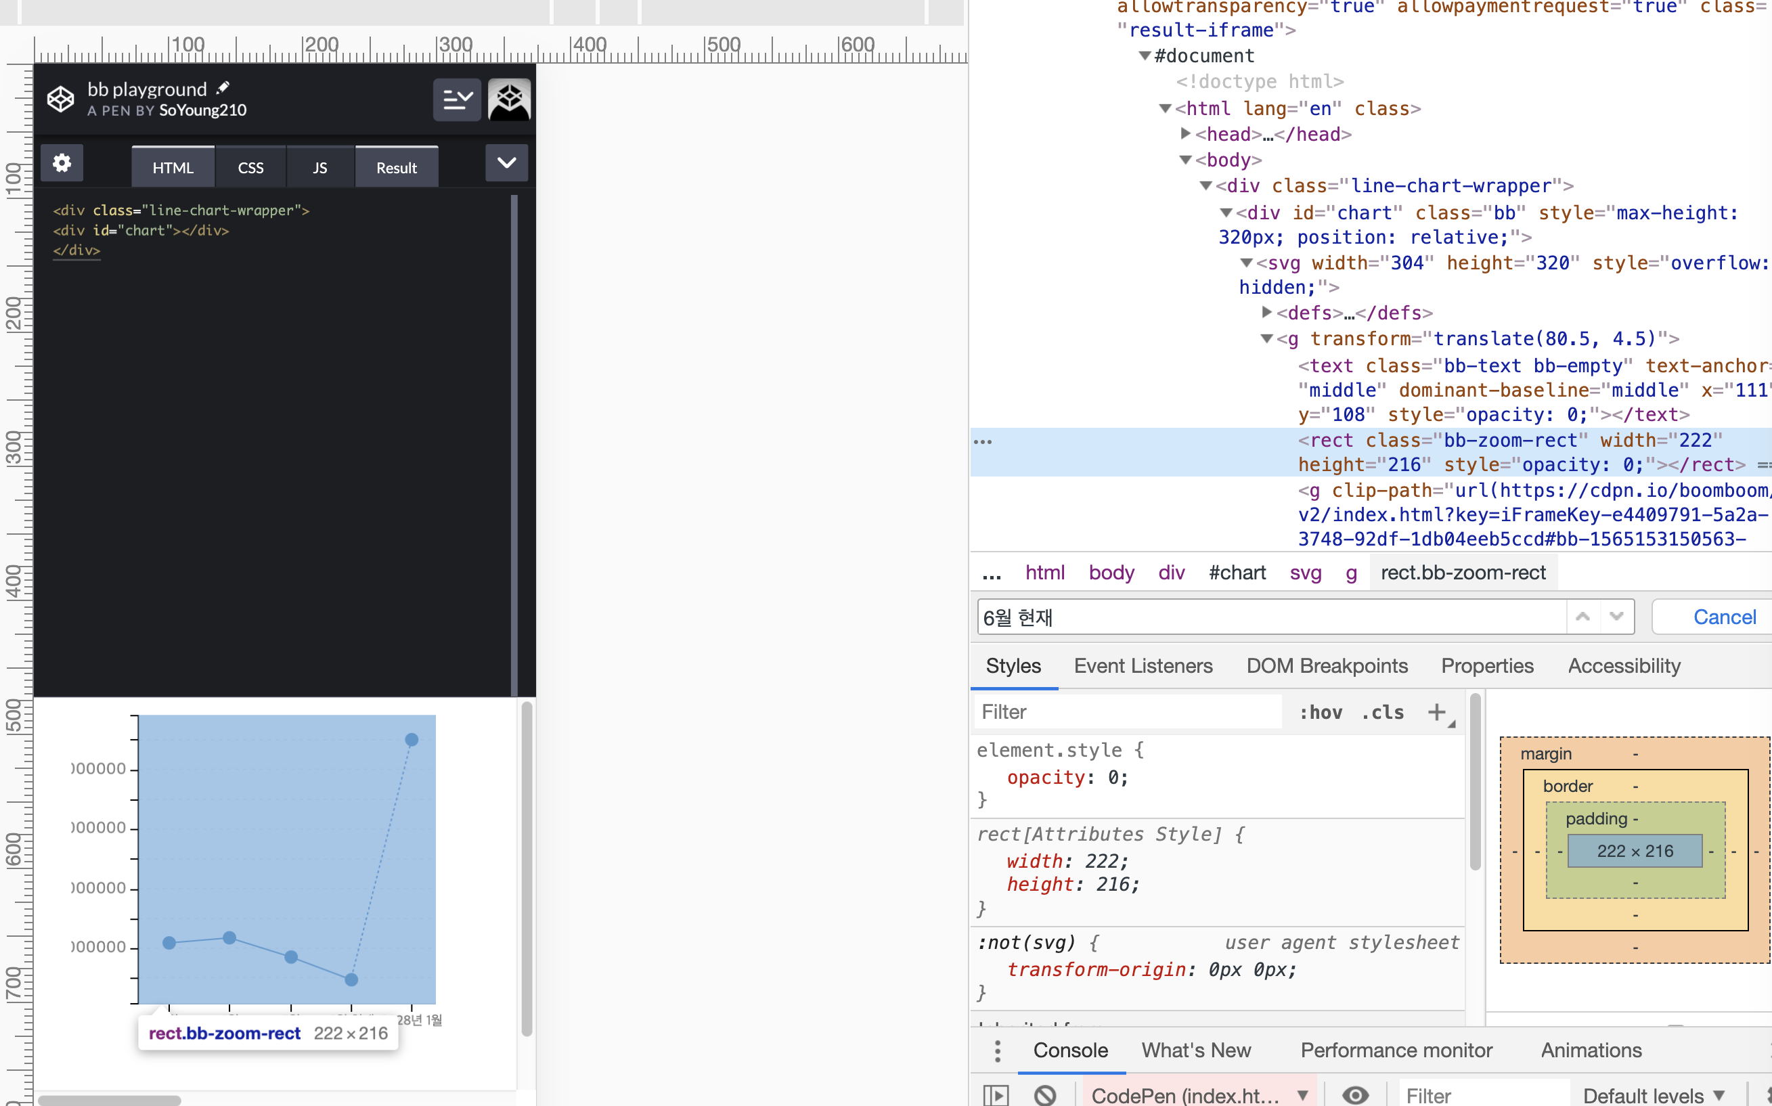Open the What's New tab
The width and height of the screenshot is (1772, 1106).
(1196, 1050)
